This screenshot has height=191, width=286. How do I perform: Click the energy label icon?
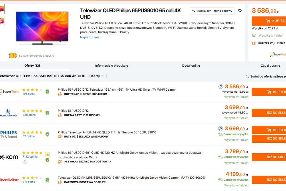(13, 55)
